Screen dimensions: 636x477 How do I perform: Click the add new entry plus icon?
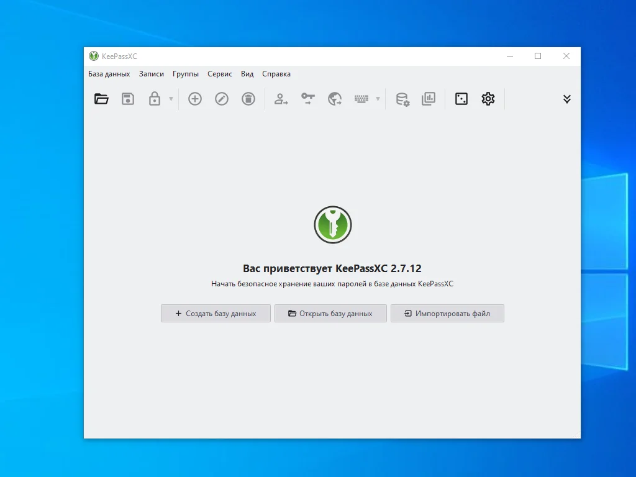pos(195,99)
